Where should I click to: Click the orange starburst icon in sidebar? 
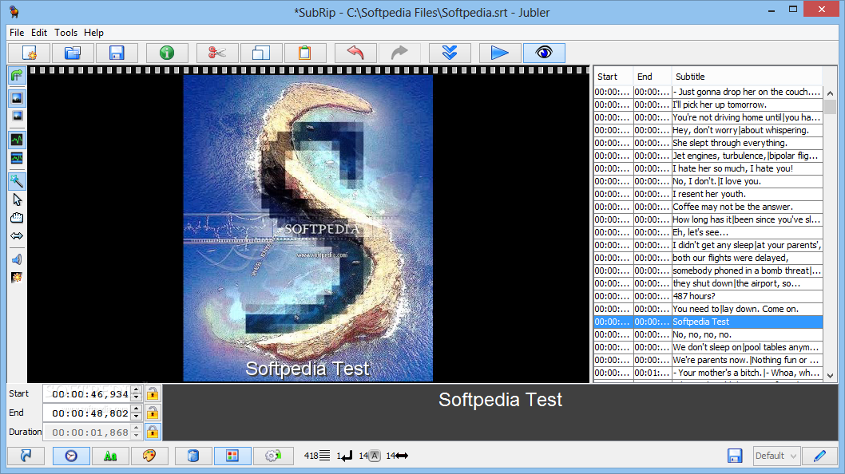17,278
